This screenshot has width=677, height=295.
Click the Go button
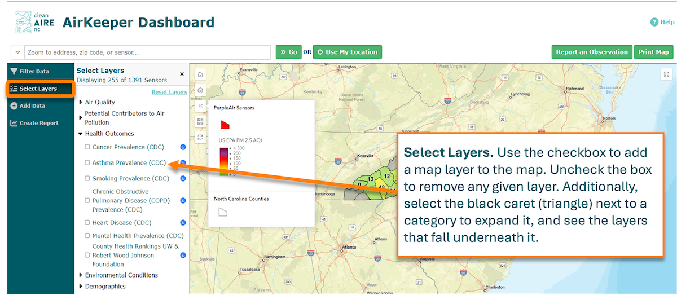pos(288,52)
